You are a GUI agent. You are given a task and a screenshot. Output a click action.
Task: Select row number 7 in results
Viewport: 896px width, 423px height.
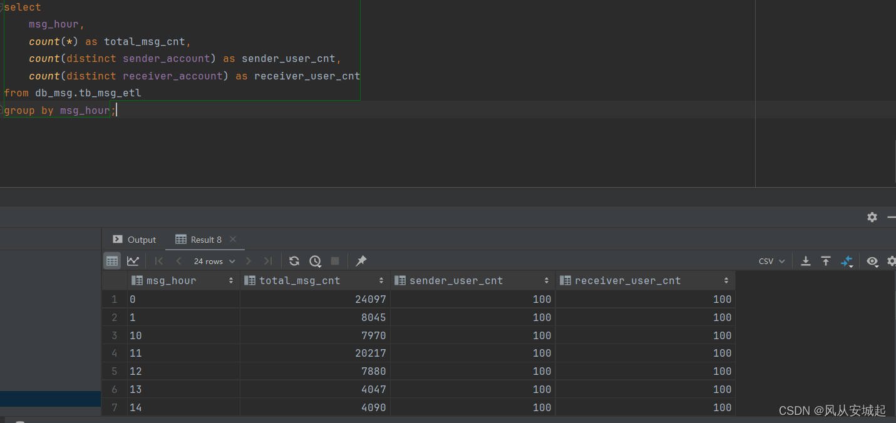[115, 407]
